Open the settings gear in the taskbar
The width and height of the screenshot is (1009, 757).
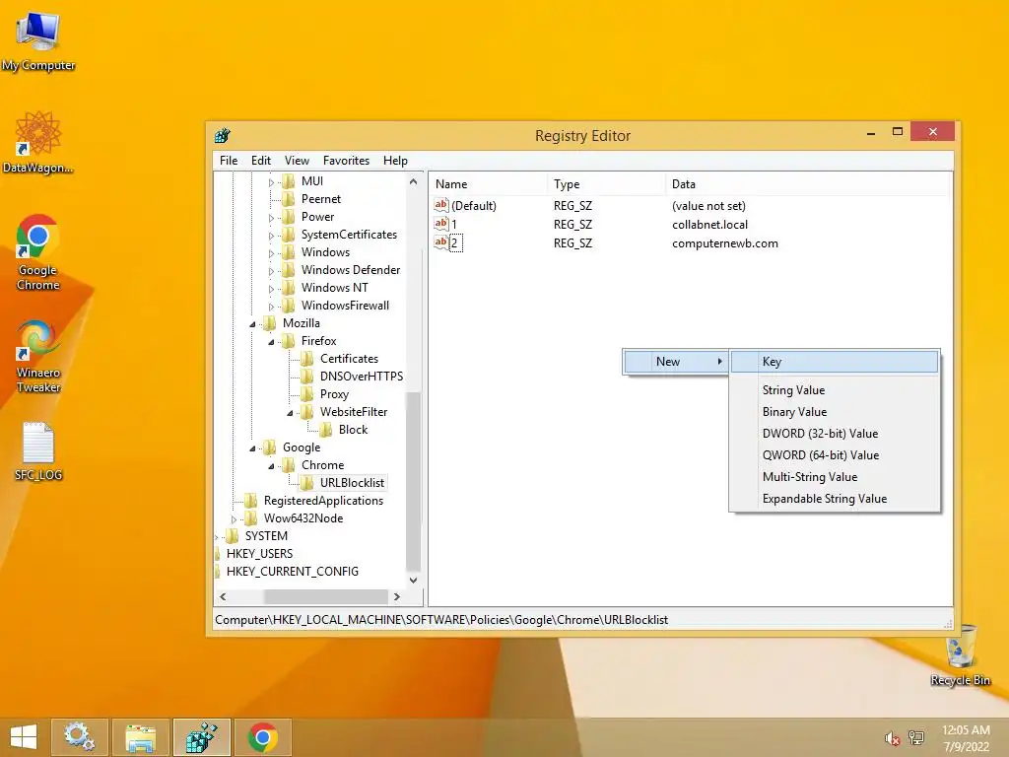[79, 737]
